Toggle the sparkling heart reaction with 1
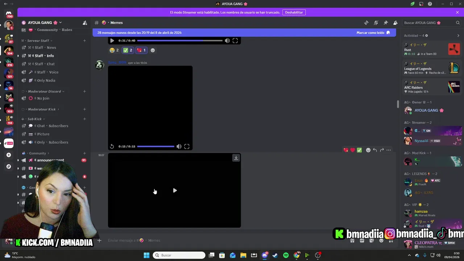The height and width of the screenshot is (261, 464). click(x=141, y=50)
